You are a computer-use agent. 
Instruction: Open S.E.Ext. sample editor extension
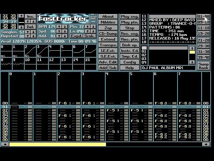point(108,56)
